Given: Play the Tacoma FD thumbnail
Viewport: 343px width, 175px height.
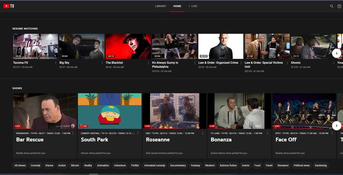Looking at the screenshot, I should 35,46.
